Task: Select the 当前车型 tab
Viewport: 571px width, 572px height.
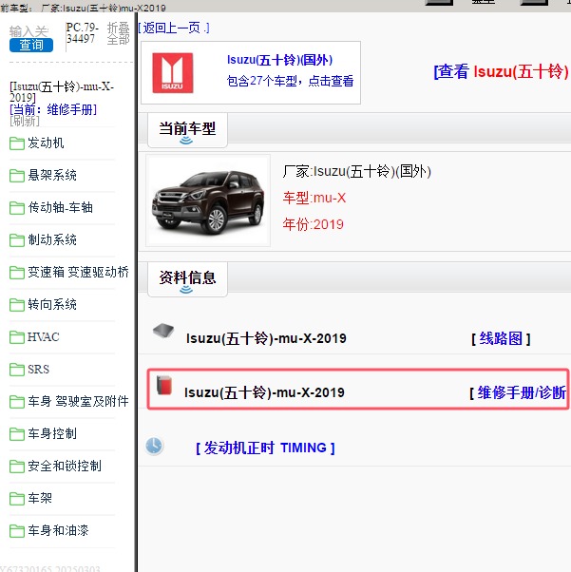Action: click(187, 130)
